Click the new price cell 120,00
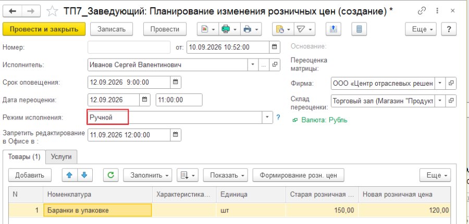This screenshot has height=224, width=469. [x=405, y=210]
